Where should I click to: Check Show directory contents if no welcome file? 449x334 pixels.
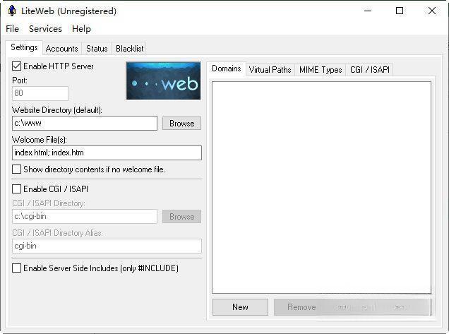17,169
